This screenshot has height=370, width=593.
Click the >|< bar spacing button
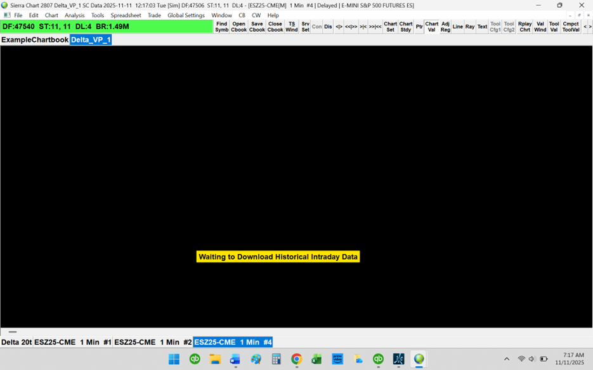363,27
